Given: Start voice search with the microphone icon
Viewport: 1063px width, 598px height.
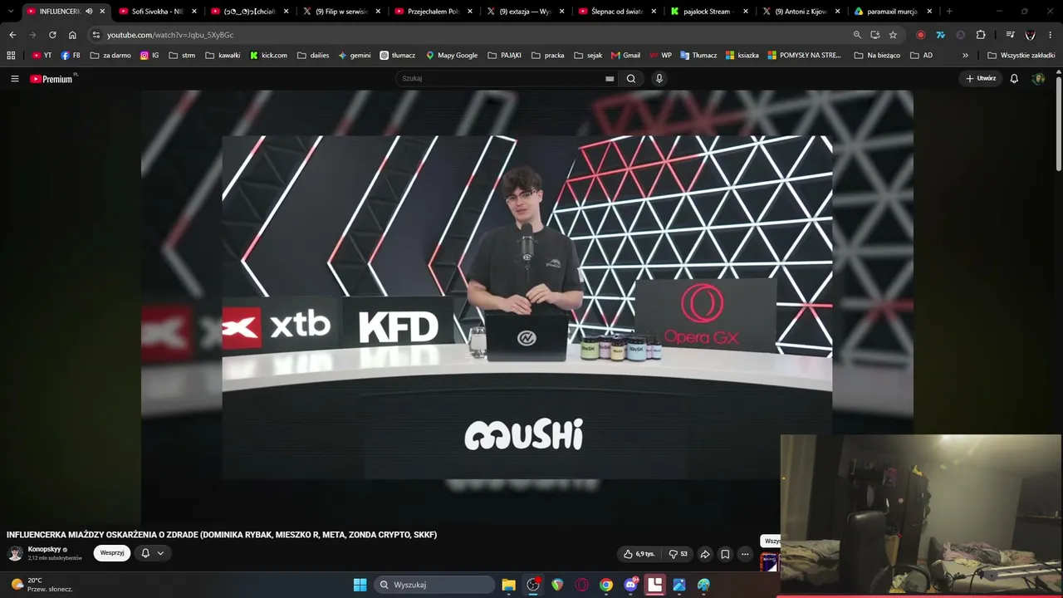Looking at the screenshot, I should pos(659,79).
